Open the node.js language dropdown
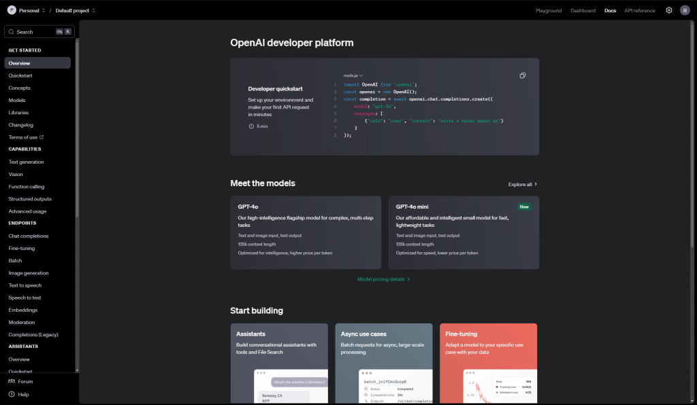Image resolution: width=697 pixels, height=405 pixels. [x=353, y=75]
